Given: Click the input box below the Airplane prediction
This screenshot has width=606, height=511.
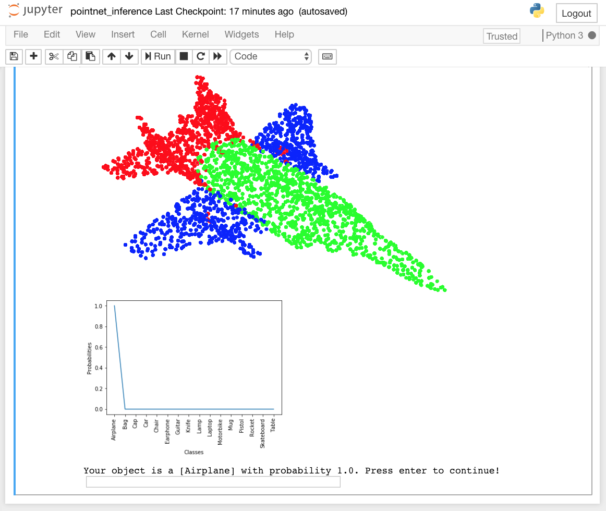Looking at the screenshot, I should [213, 482].
